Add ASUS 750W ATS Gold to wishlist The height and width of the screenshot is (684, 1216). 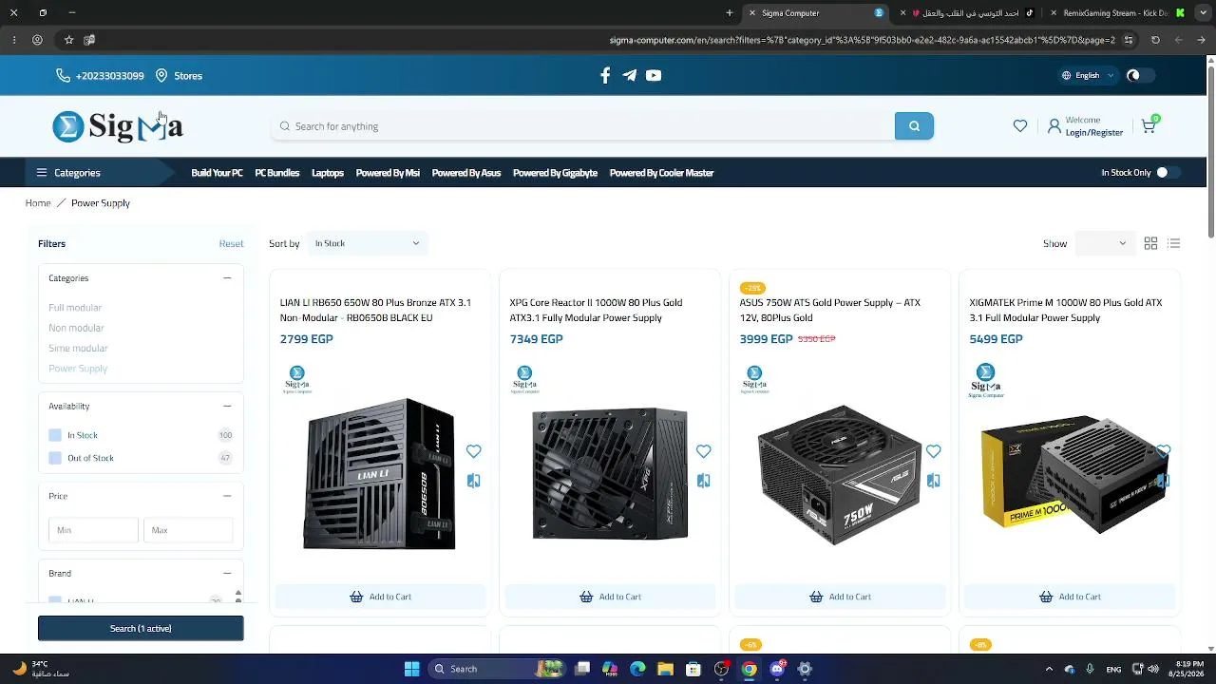point(933,451)
